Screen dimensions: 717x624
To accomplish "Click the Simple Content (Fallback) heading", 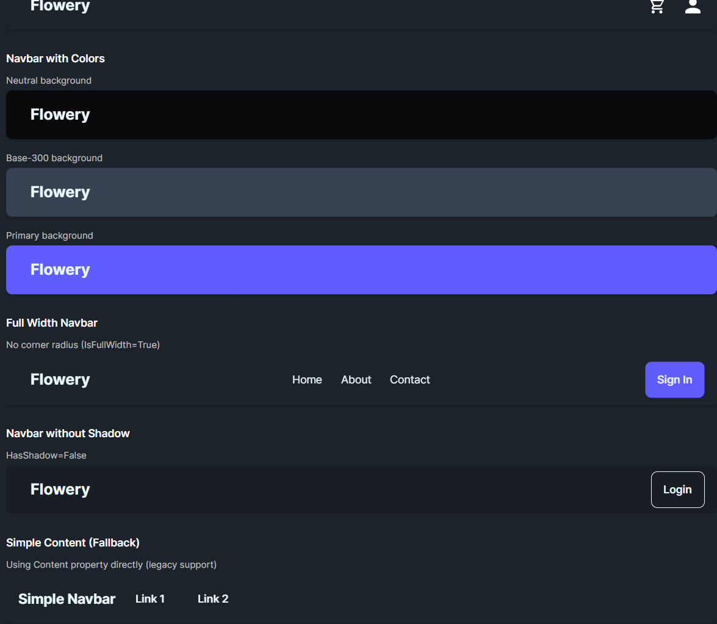I will (x=73, y=543).
